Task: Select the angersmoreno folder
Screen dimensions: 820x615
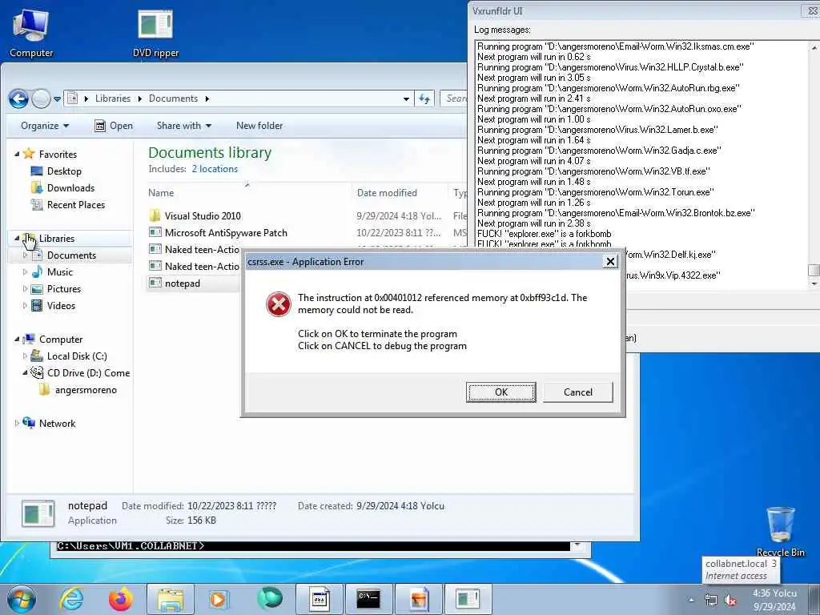Action: click(86, 390)
